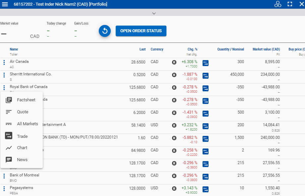
Task: Click the 240,000.00 market value cell
Action: (x=270, y=138)
